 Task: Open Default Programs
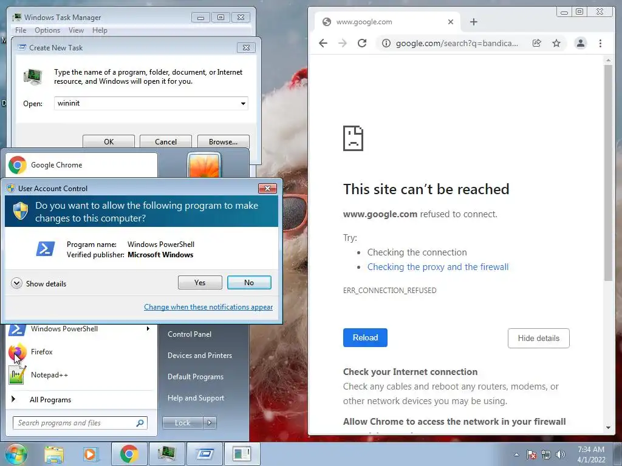(195, 377)
